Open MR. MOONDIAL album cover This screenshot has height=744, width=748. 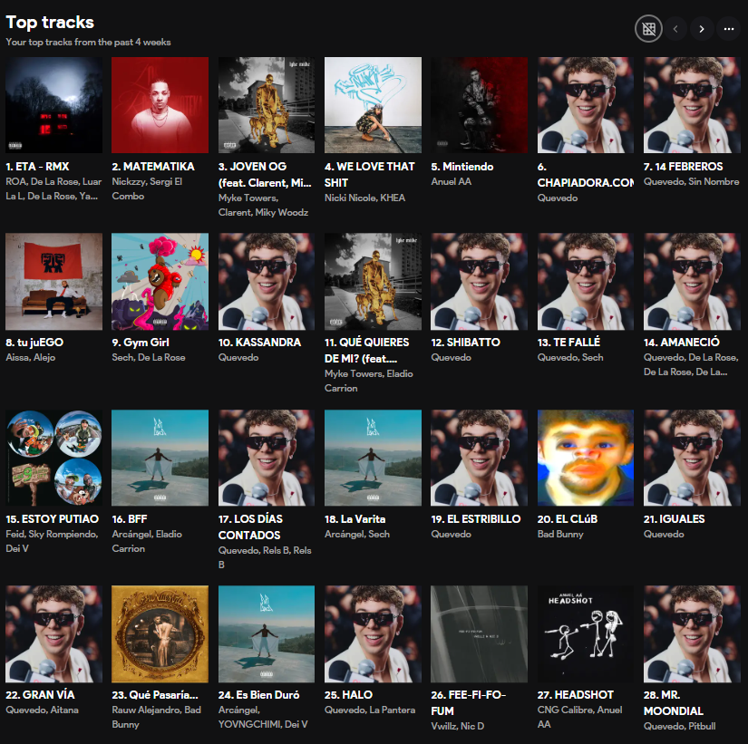[x=692, y=633]
